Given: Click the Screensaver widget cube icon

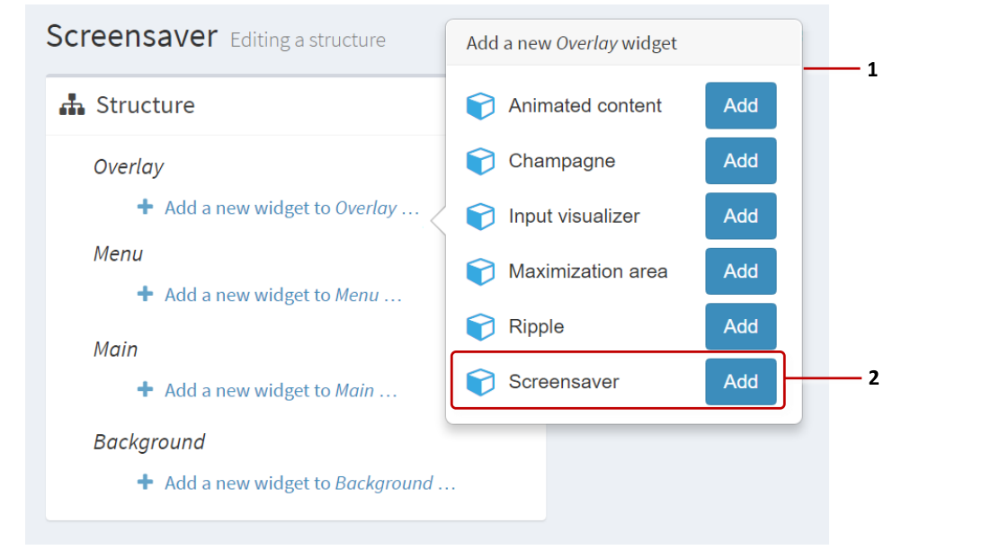Looking at the screenshot, I should click(x=481, y=381).
